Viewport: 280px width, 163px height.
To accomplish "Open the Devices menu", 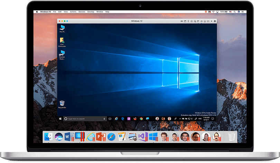I will click(x=82, y=12).
